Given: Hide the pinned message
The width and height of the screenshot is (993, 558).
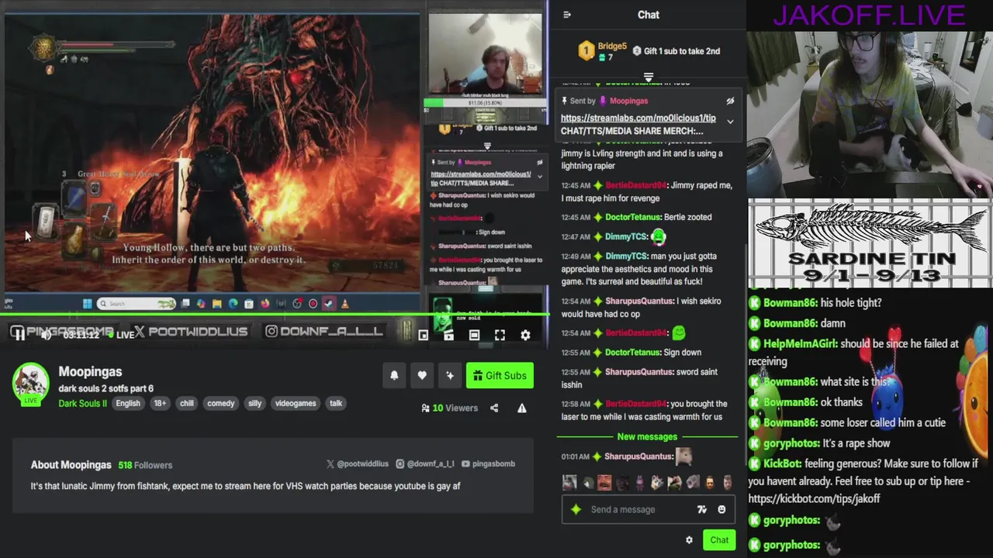Looking at the screenshot, I should click(730, 101).
